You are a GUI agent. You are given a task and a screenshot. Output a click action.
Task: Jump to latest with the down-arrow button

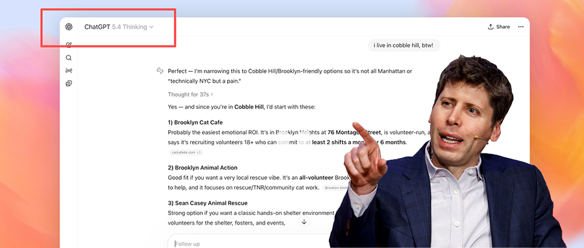304,222
